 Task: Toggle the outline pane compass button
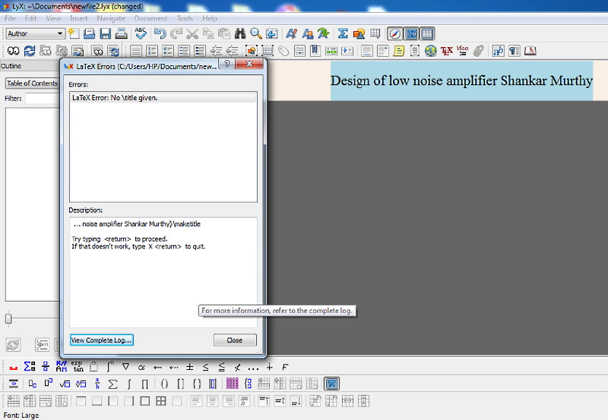click(x=394, y=33)
